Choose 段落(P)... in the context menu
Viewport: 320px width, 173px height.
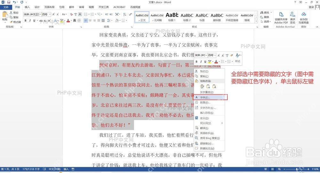[x=209, y=103]
